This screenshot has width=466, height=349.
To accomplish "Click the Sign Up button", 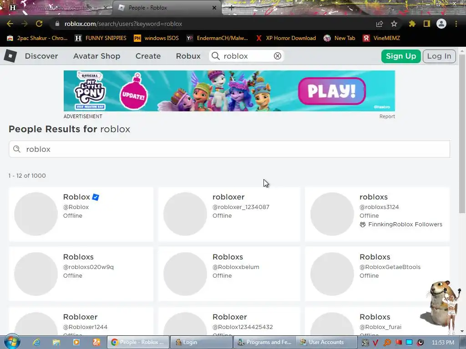I will [400, 56].
